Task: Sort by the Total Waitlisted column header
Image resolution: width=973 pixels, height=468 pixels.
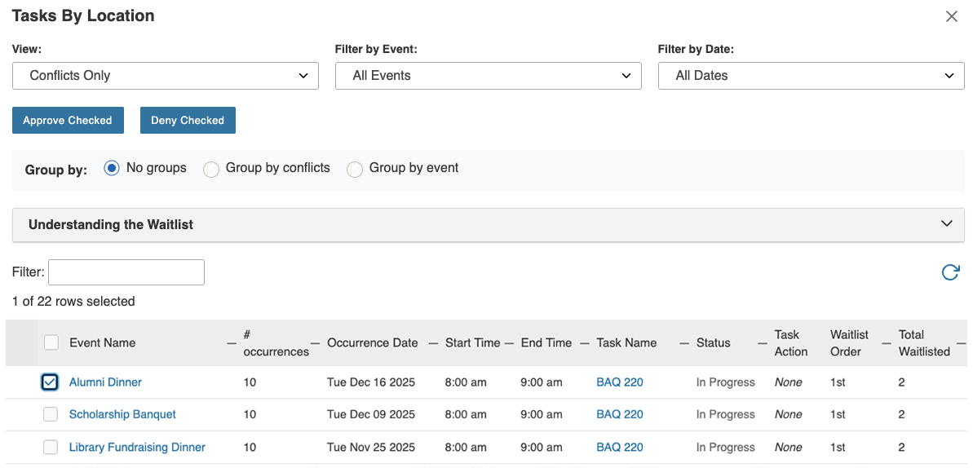Action: tap(924, 342)
